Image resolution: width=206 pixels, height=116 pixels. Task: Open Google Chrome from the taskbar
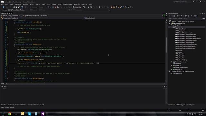point(9,114)
